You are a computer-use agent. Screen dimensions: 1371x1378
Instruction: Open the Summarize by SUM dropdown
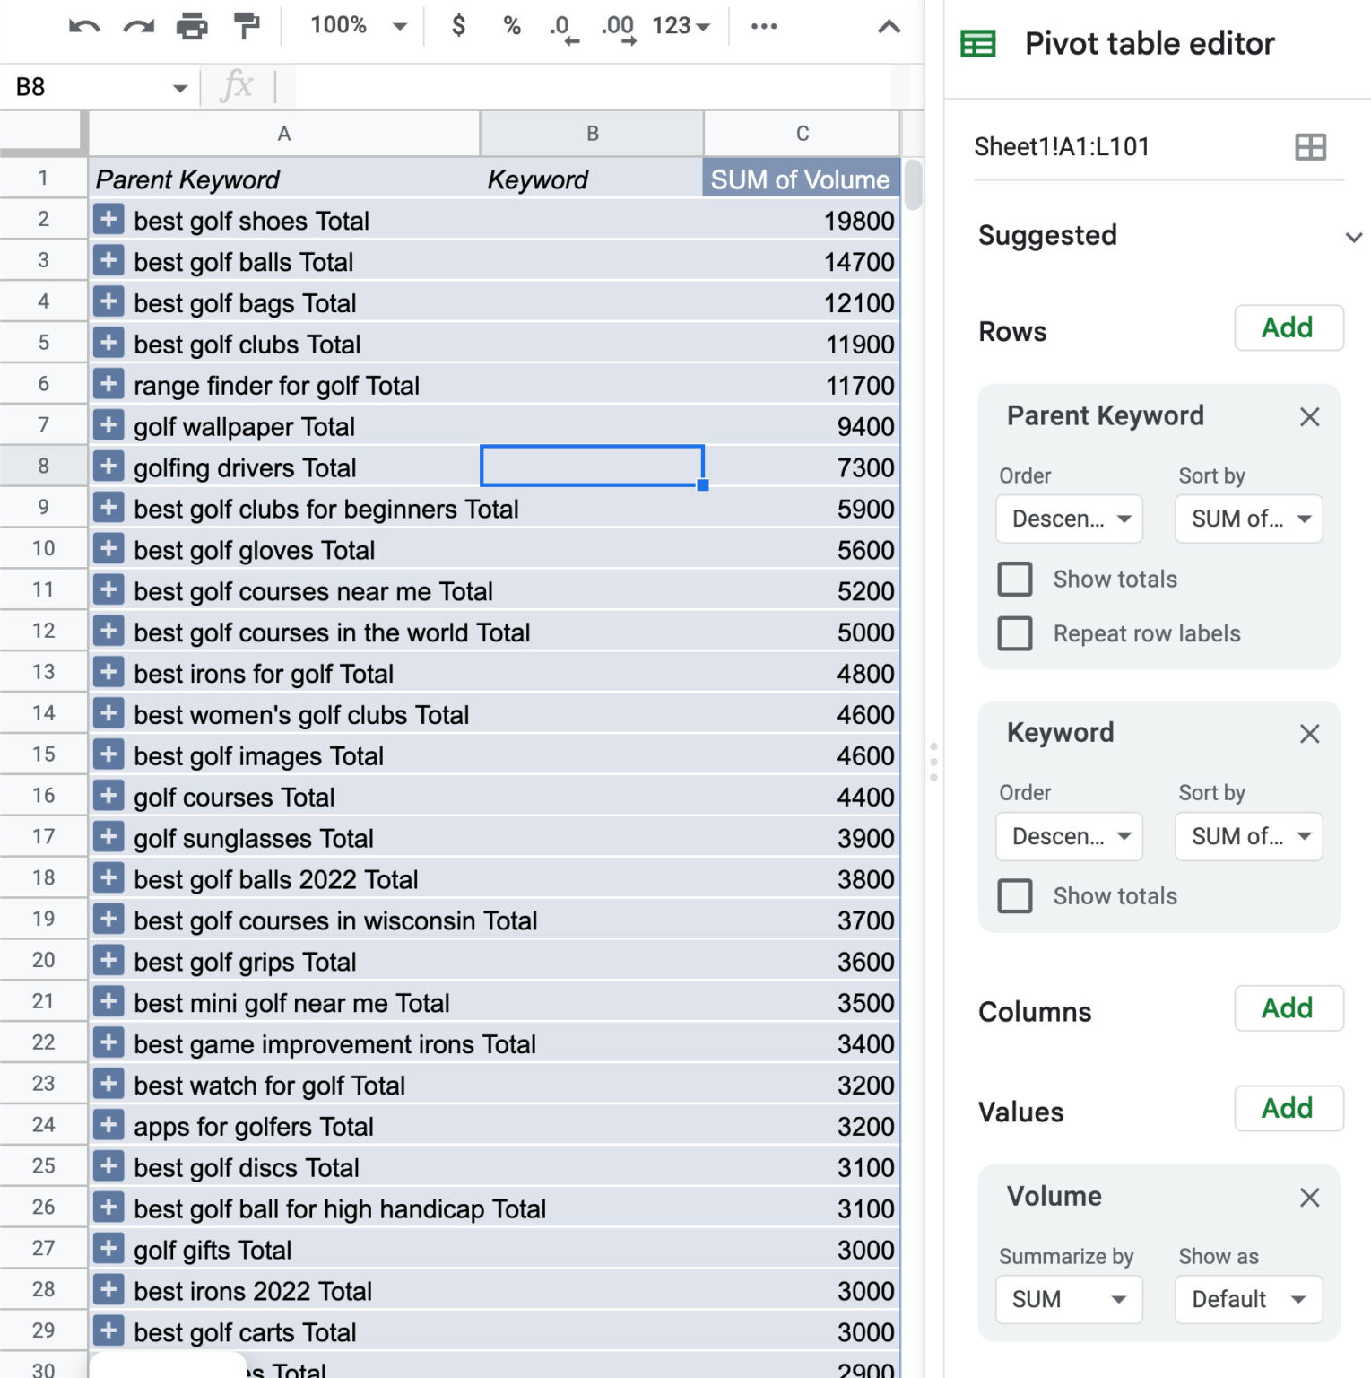pos(1068,1299)
